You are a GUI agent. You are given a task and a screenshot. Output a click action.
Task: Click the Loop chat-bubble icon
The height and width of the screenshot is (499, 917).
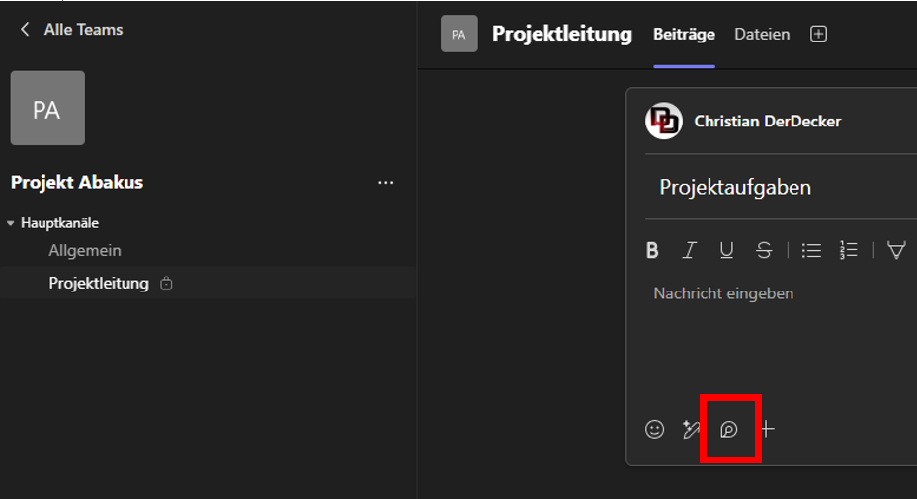(x=728, y=430)
